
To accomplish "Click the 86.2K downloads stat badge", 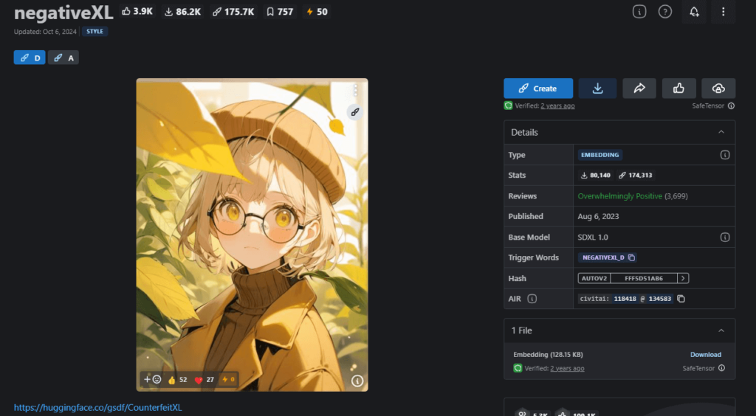I will pos(182,12).
